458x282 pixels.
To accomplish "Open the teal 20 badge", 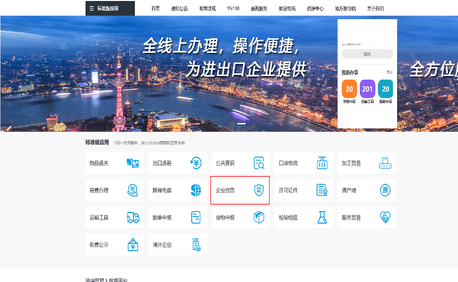I will coord(386,89).
